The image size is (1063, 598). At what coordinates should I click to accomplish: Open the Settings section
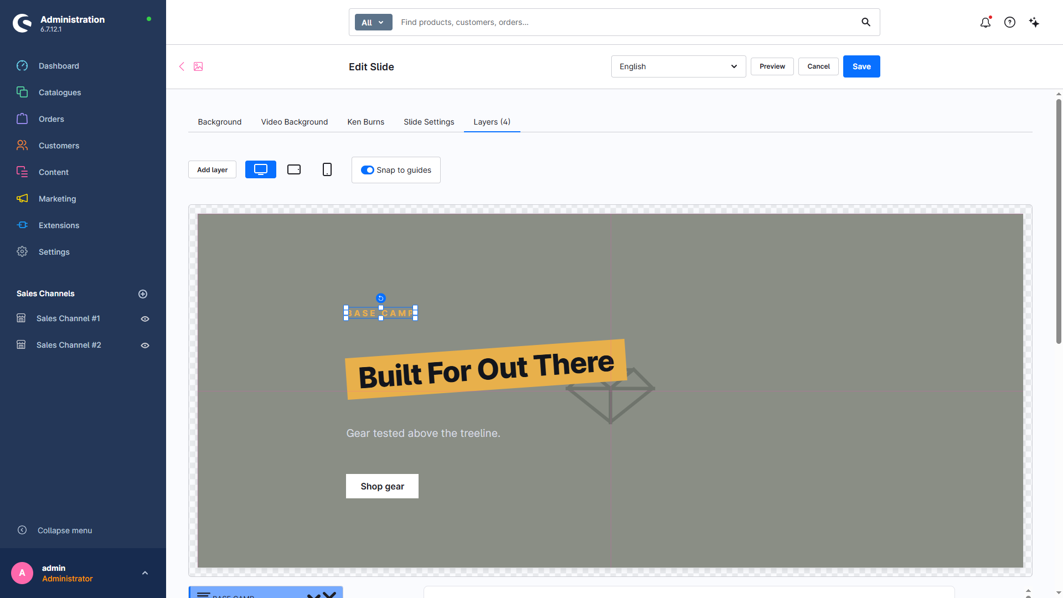[x=54, y=252]
